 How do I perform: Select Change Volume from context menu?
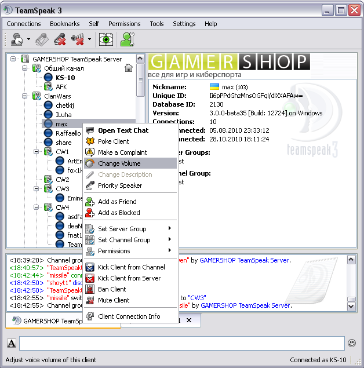[119, 163]
